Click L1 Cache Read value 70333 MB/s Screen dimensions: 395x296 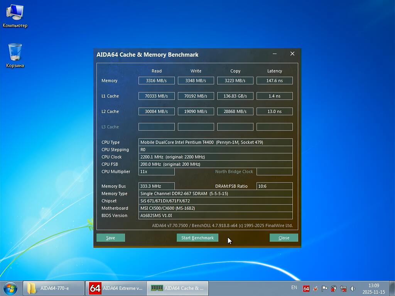(157, 96)
